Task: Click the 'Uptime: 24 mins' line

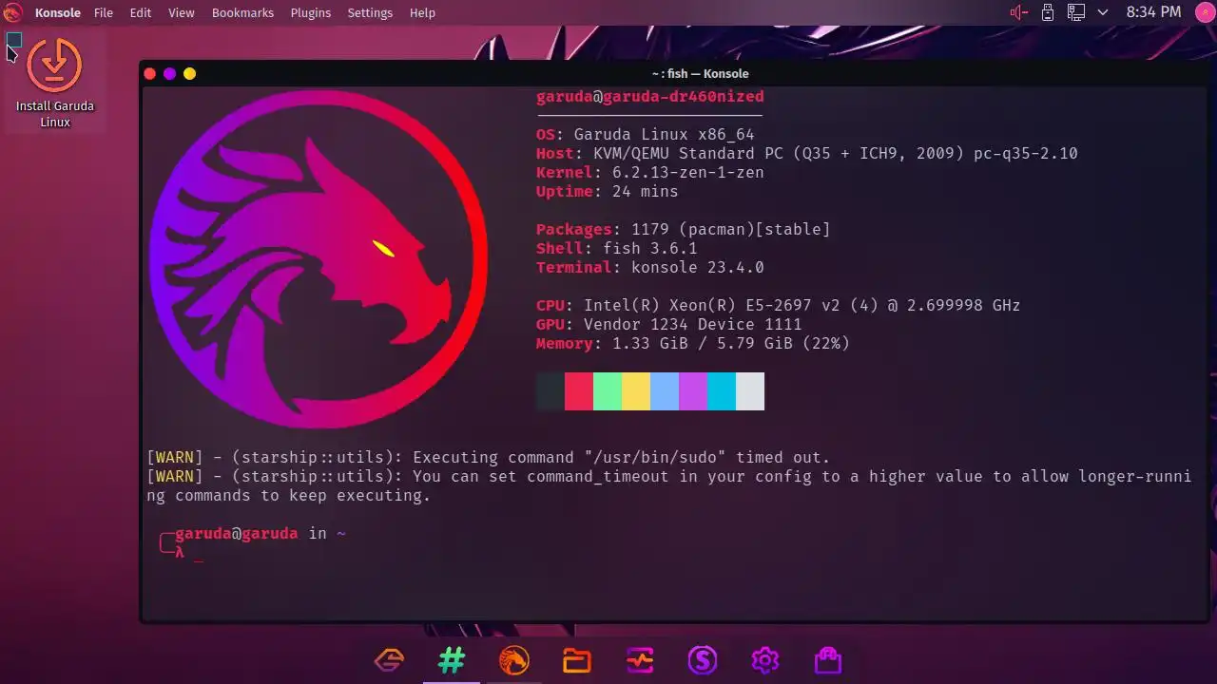Action: pos(608,191)
